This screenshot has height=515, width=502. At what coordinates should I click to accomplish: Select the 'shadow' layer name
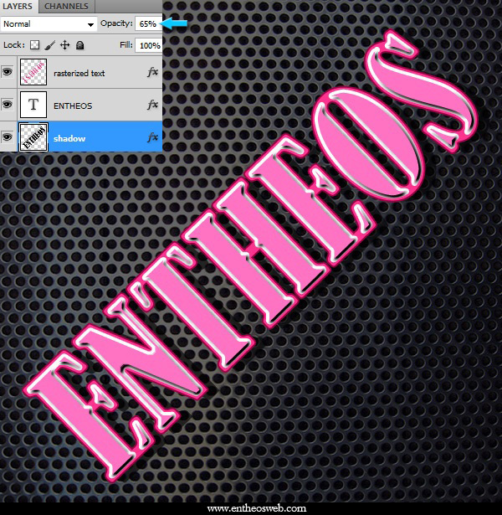(x=69, y=138)
